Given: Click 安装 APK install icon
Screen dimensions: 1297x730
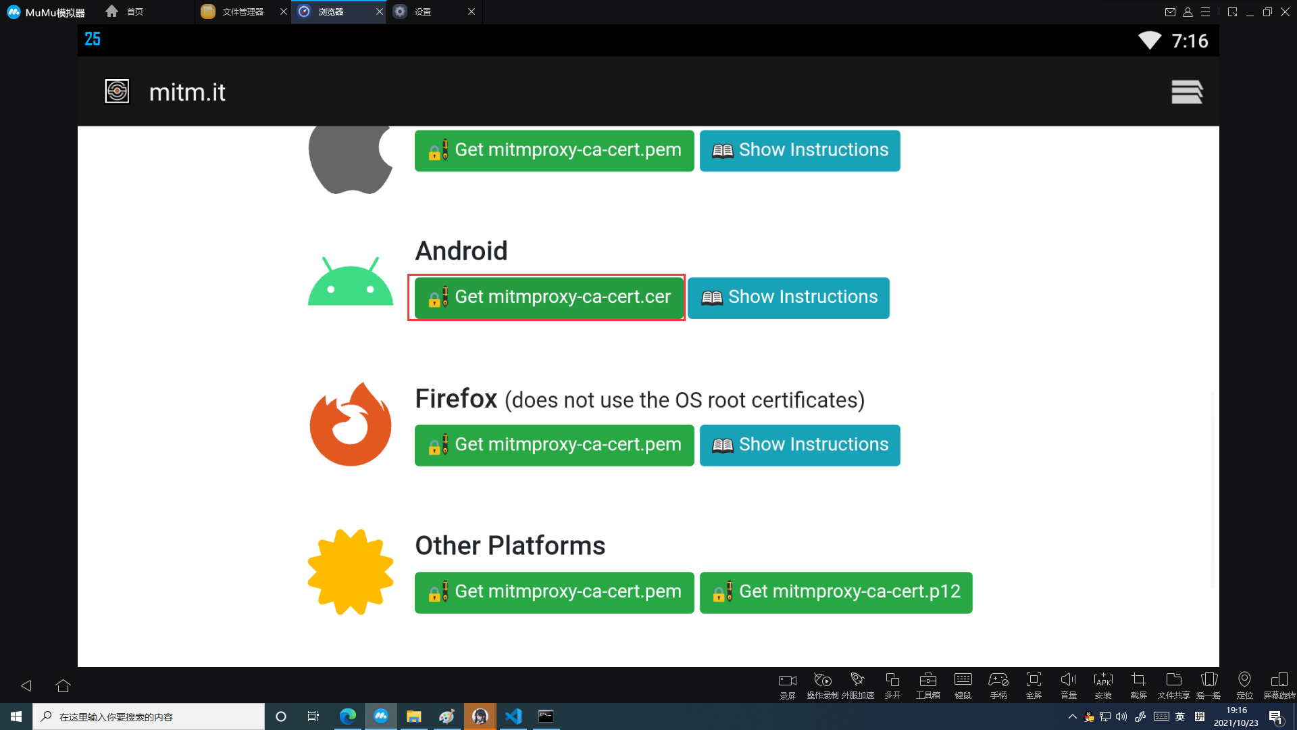Looking at the screenshot, I should (1103, 685).
